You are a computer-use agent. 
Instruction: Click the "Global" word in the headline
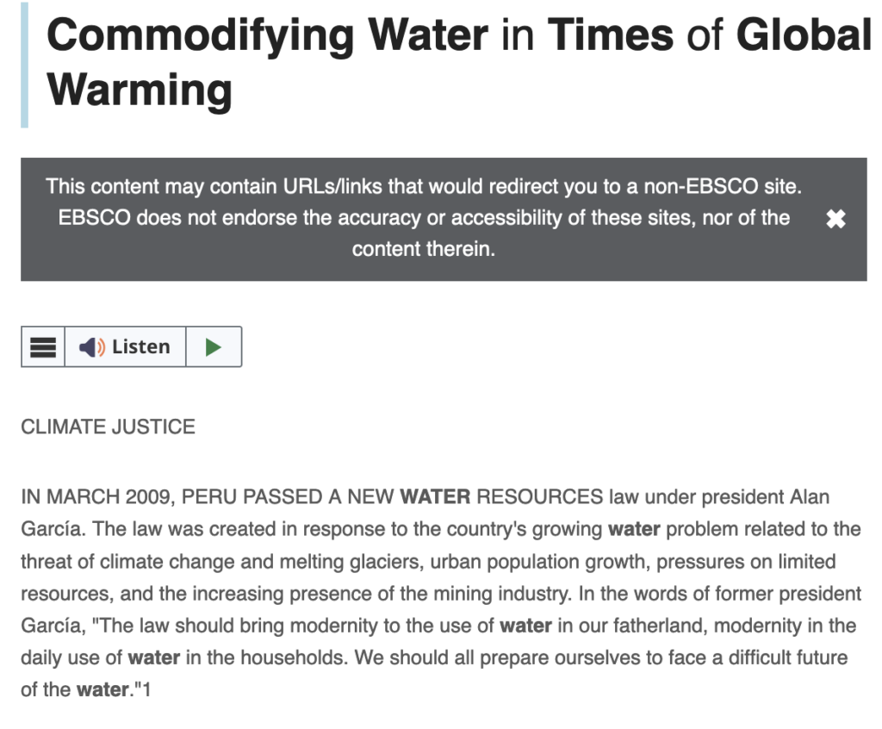(x=803, y=35)
